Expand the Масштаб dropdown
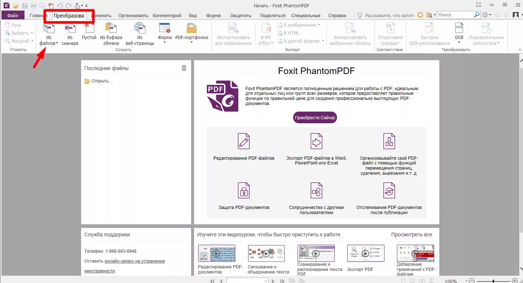The height and width of the screenshot is (283, 523). [32, 41]
